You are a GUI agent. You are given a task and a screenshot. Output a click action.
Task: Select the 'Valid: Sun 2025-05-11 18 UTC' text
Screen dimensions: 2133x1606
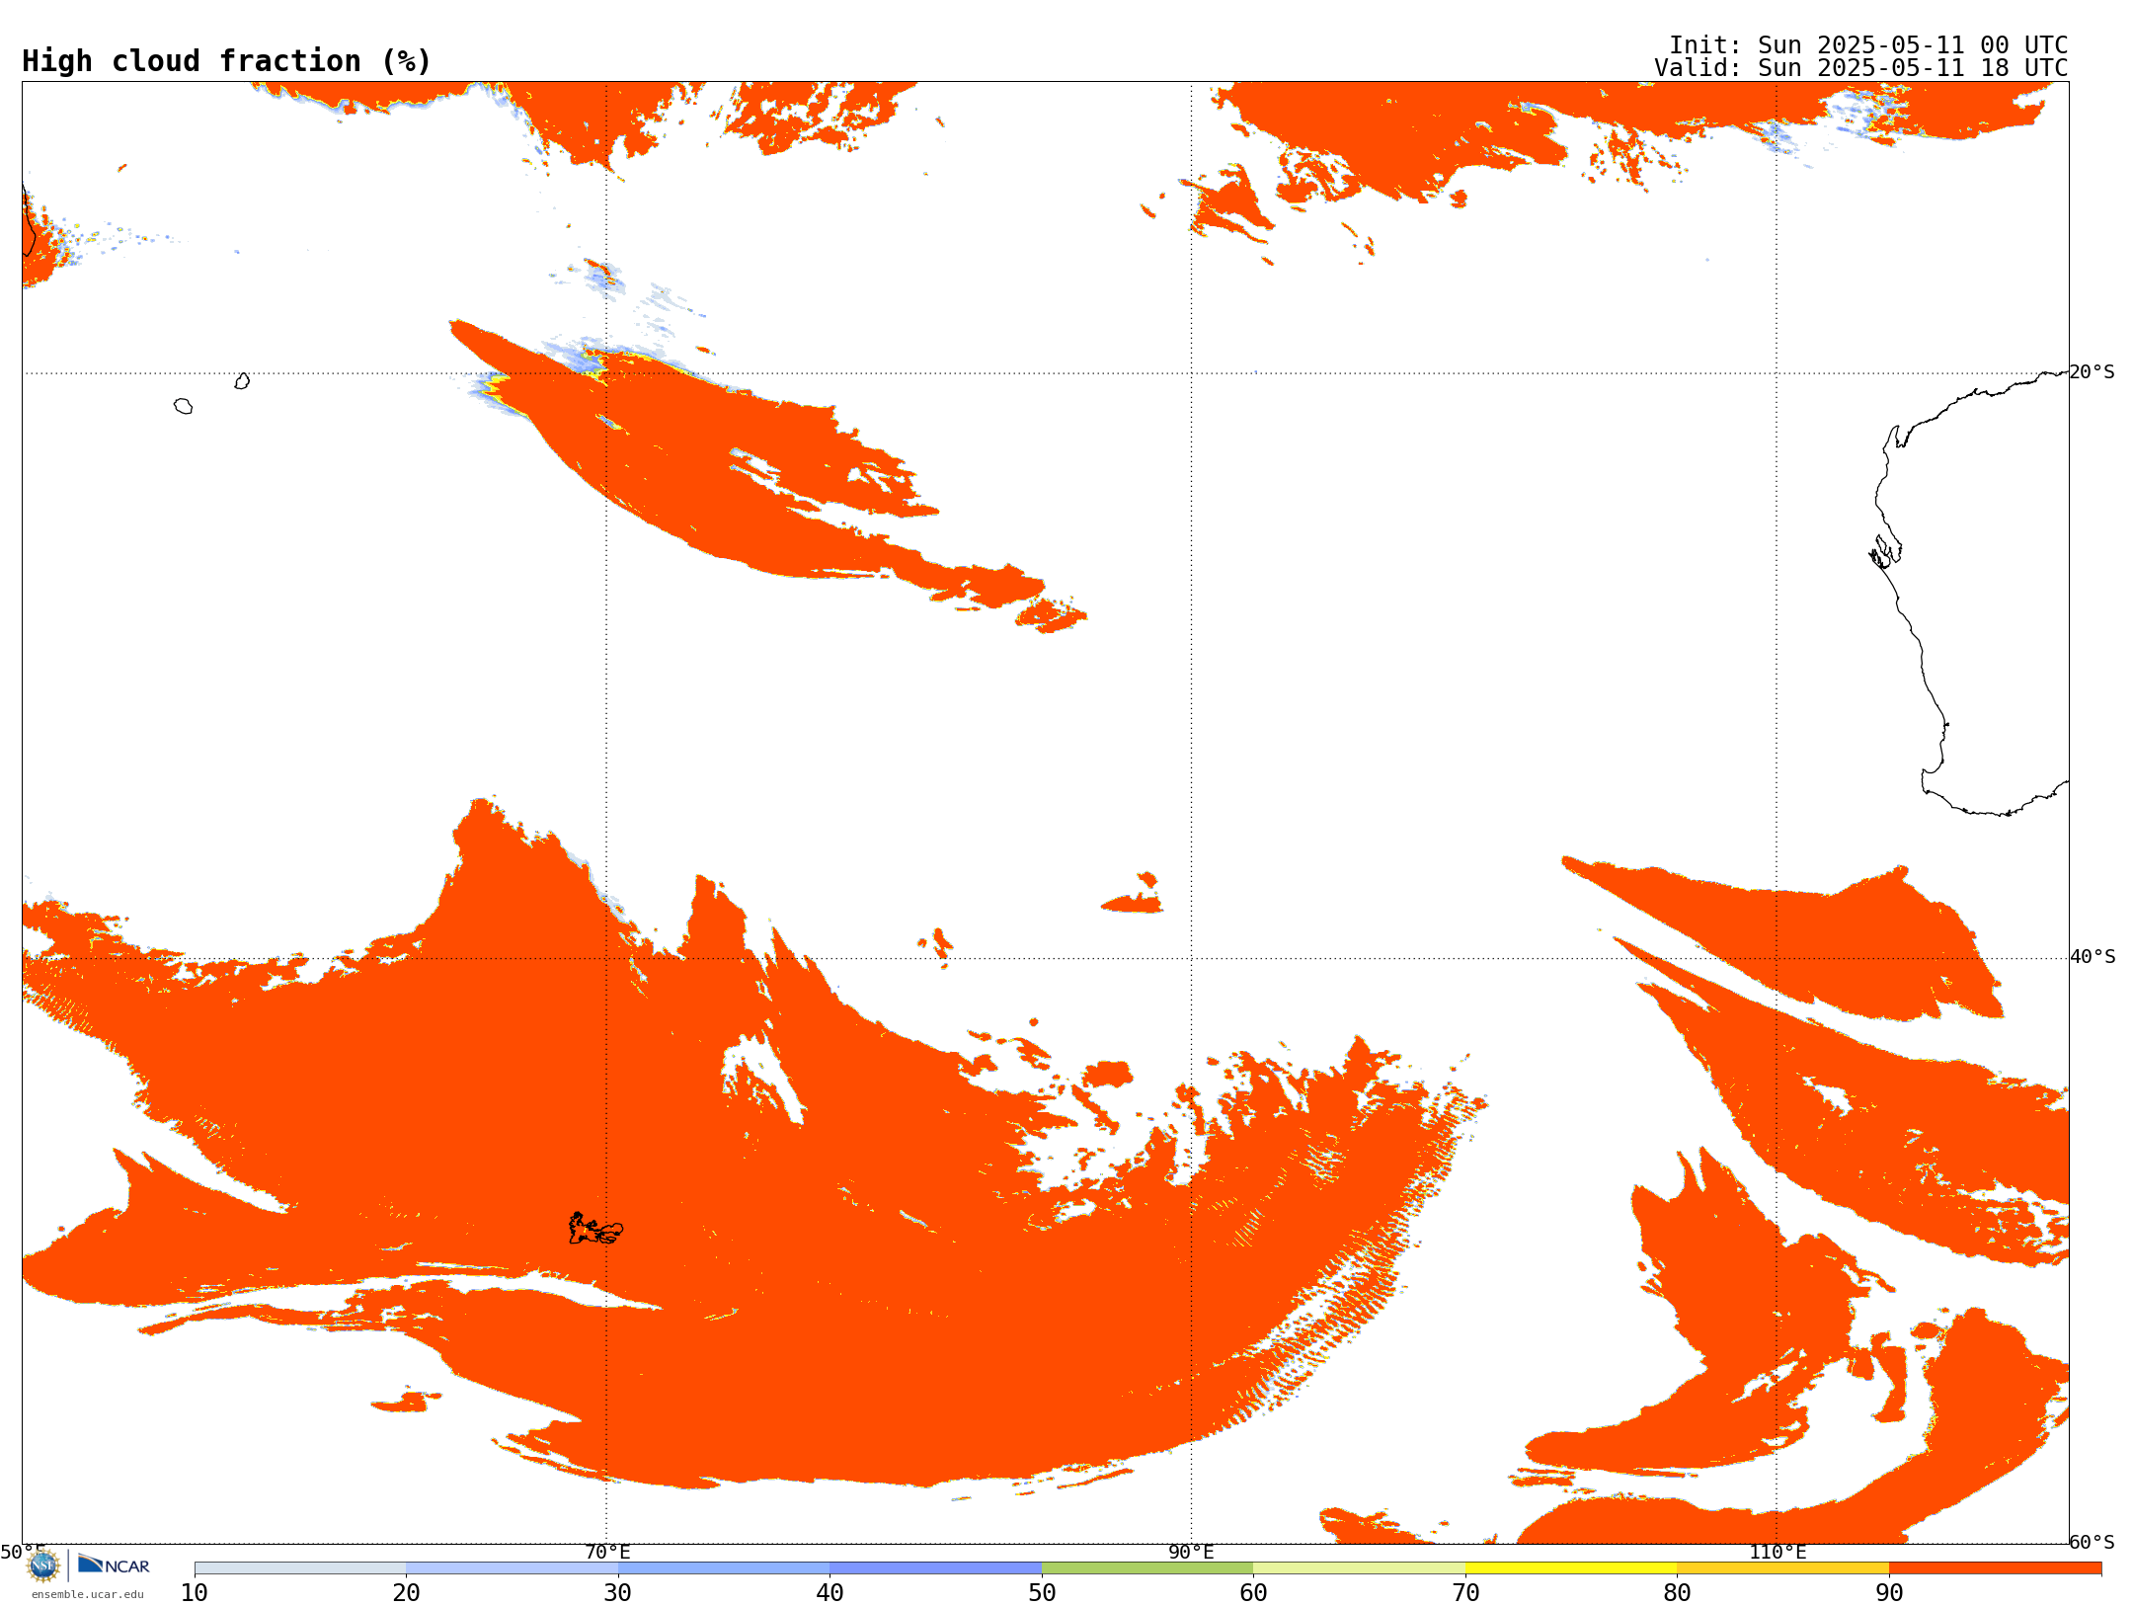tap(1861, 68)
